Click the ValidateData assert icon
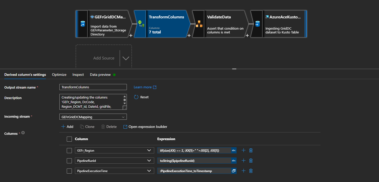The image size is (379, 182). point(199,24)
